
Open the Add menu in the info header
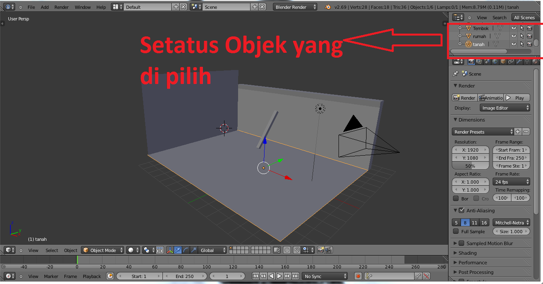pos(45,7)
